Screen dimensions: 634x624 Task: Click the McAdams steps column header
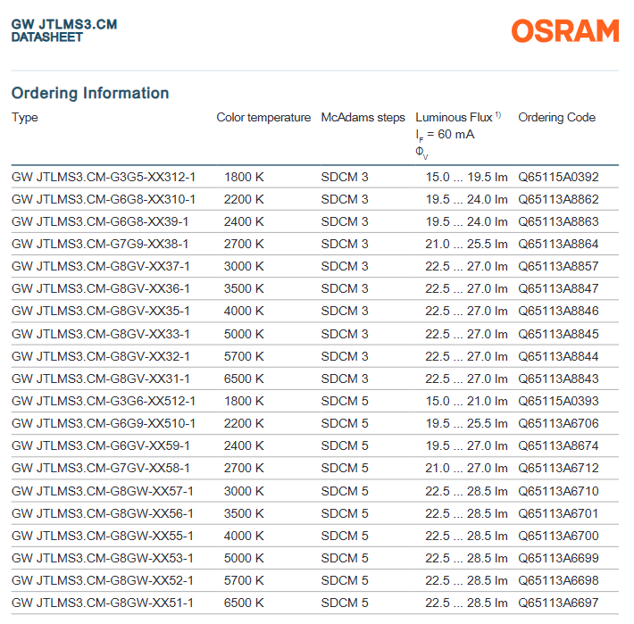tap(363, 117)
